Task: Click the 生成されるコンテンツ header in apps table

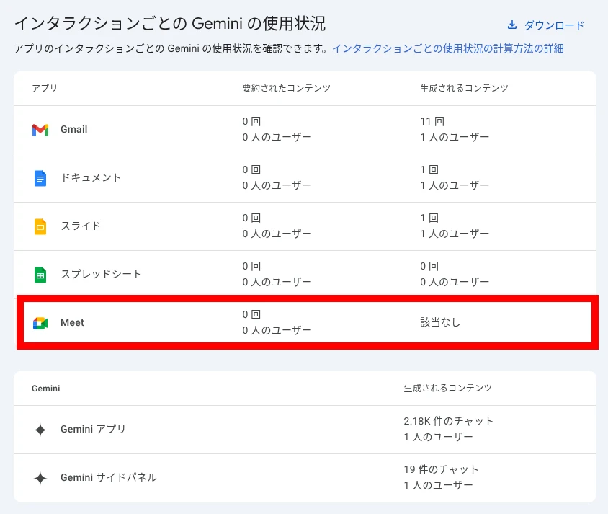Action: coord(464,88)
